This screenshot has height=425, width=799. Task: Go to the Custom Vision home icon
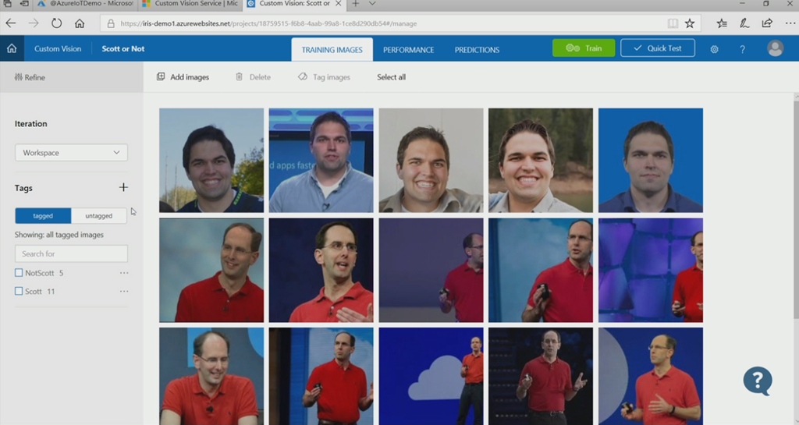[x=12, y=48]
